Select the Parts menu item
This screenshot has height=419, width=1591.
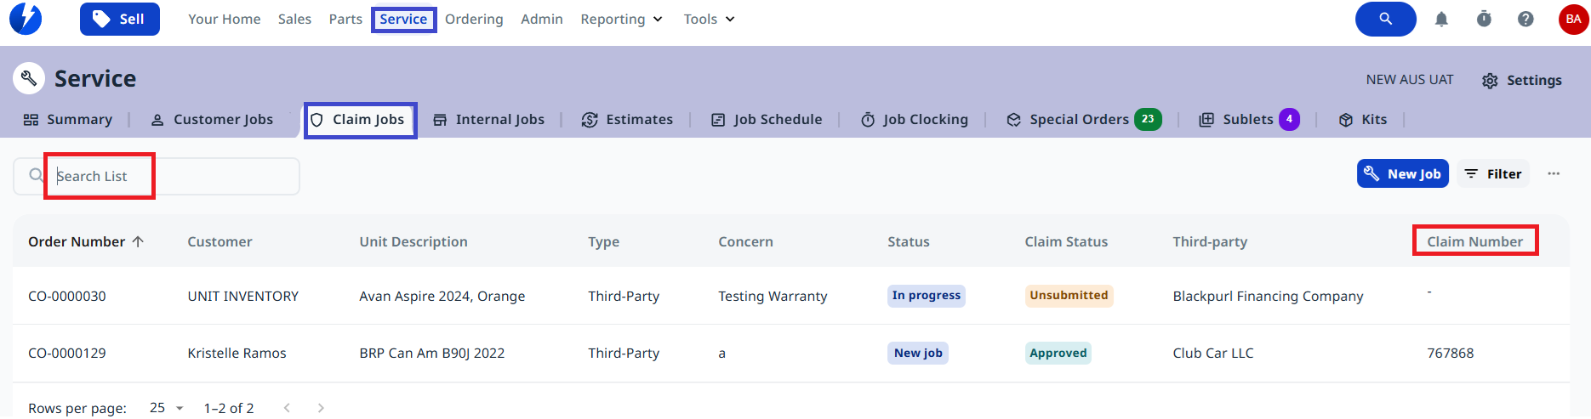(345, 19)
